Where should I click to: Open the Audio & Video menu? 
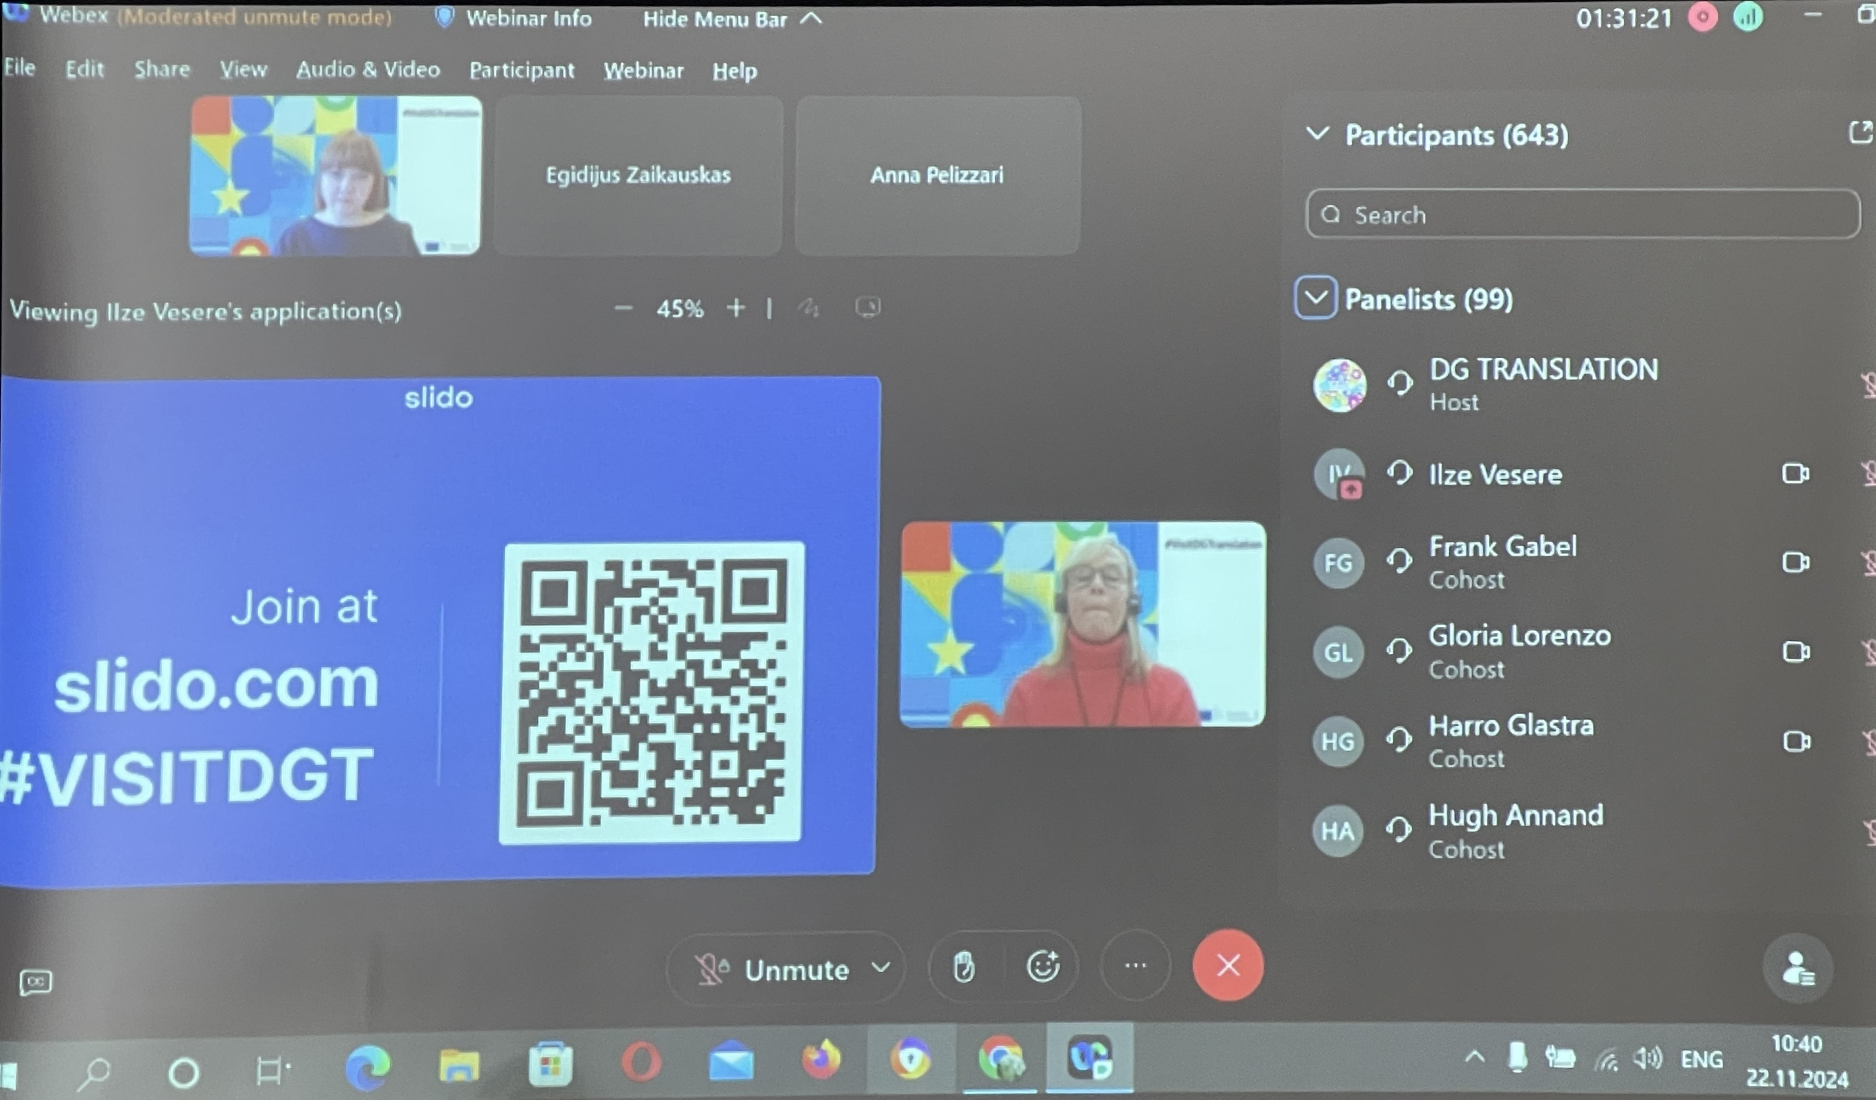pos(368,70)
